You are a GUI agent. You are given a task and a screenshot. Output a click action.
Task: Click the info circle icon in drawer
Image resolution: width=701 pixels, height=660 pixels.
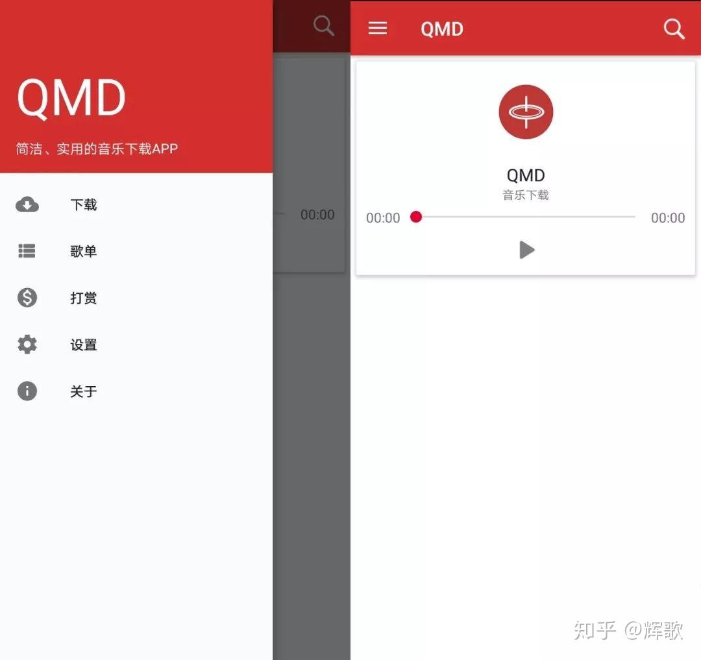tap(27, 391)
